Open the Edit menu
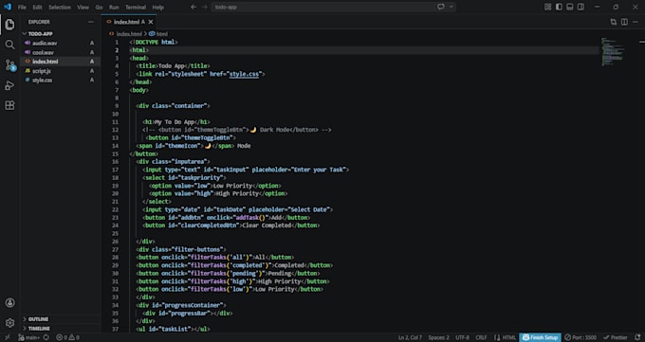 coord(37,7)
